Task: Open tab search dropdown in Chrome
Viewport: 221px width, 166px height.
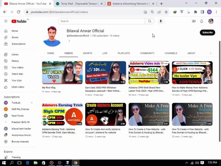Action: pos(186,3)
